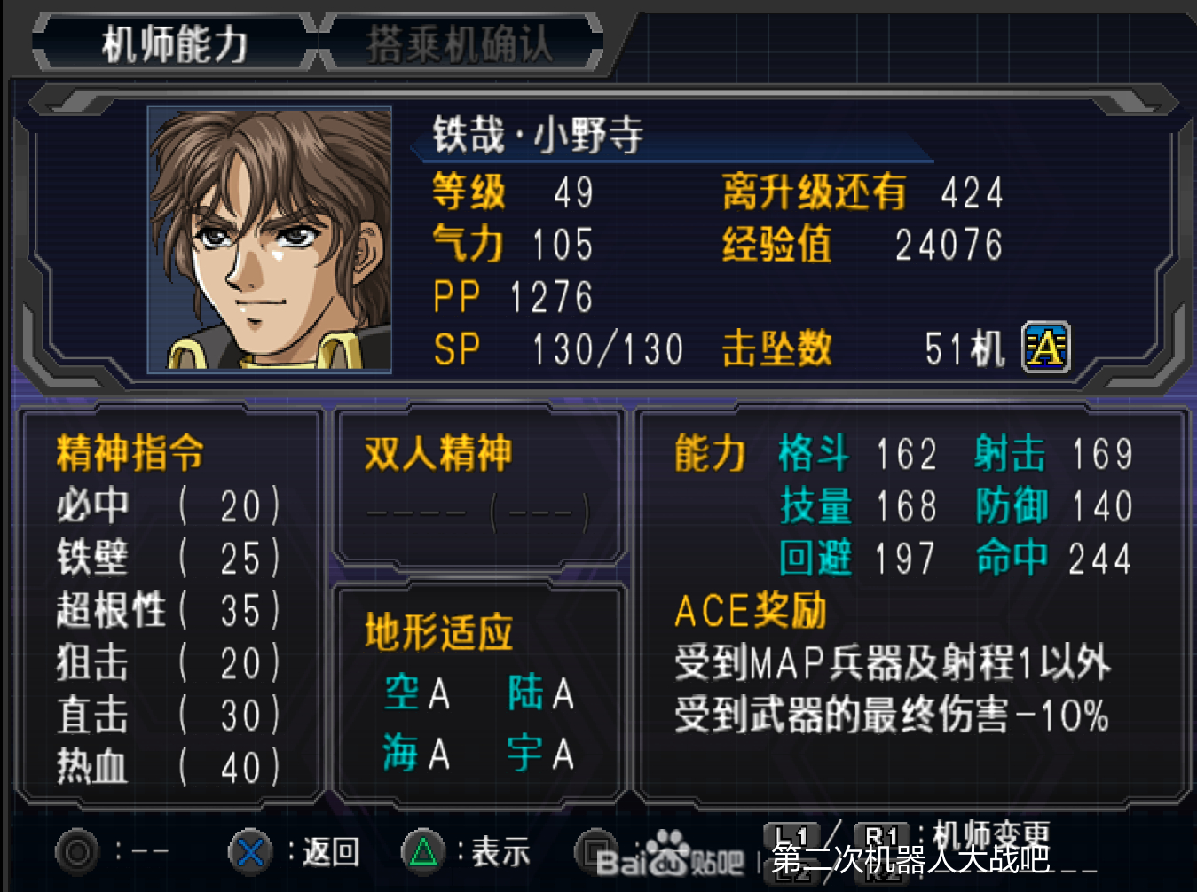Screen dimensions: 1197x892
Task: Click the L1 shoulder button icon
Action: pos(791,837)
